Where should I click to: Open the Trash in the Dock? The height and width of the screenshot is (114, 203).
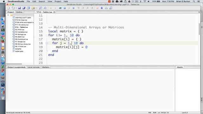coord(3,98)
